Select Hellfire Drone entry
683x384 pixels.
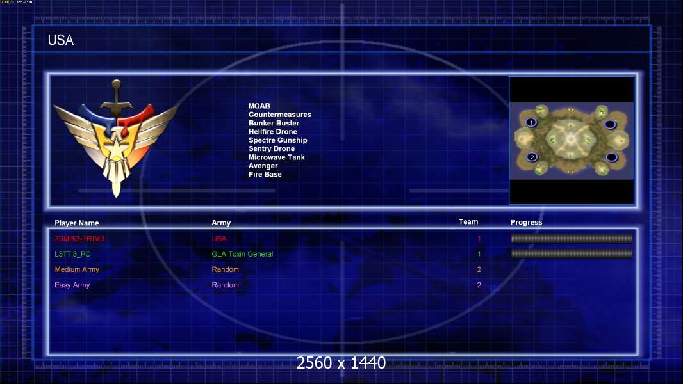(x=273, y=131)
